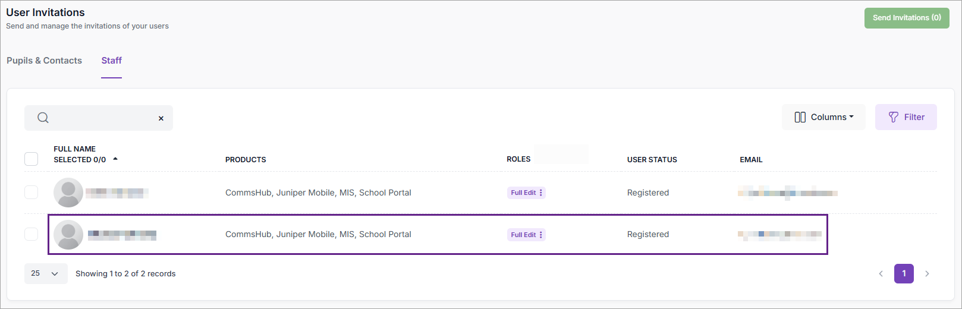The height and width of the screenshot is (309, 962).
Task: Click inside the search input field
Action: tap(101, 118)
